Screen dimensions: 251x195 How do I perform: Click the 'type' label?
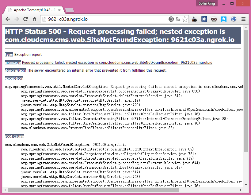[9, 55]
